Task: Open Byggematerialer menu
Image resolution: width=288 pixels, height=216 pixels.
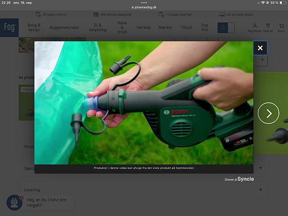Action: pyautogui.click(x=65, y=28)
